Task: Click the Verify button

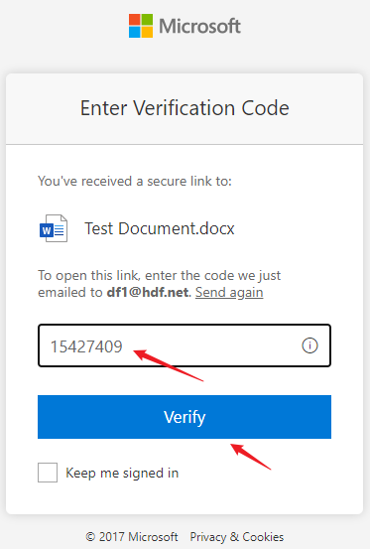Action: tap(185, 417)
